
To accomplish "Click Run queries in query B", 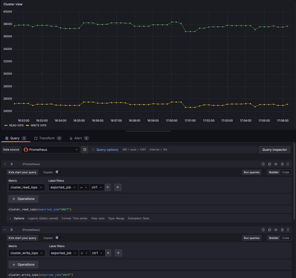I will pyautogui.click(x=252, y=238).
